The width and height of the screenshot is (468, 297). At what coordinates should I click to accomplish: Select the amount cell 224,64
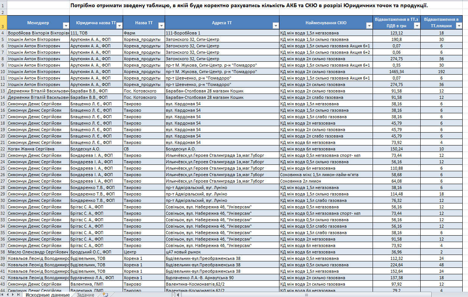tap(397, 265)
